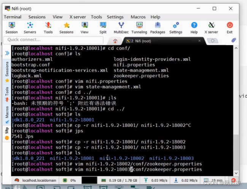Click the nifi.properties file name in listing
Viewport: 247px width, 189px height.
pos(134,65)
